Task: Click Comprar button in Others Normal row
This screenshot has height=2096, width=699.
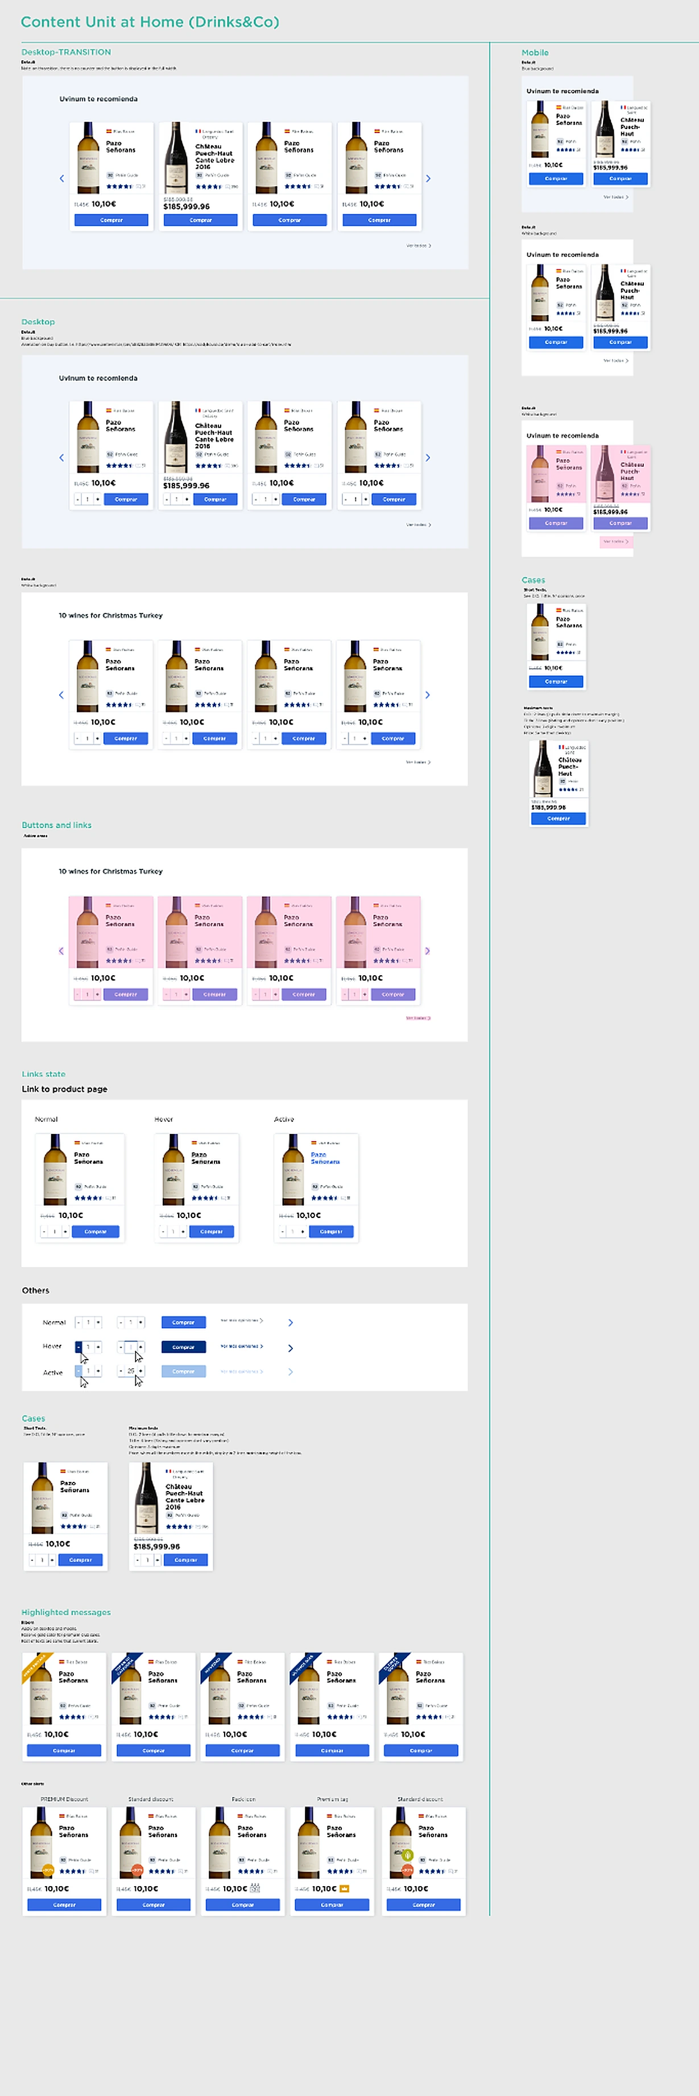Action: click(183, 1322)
